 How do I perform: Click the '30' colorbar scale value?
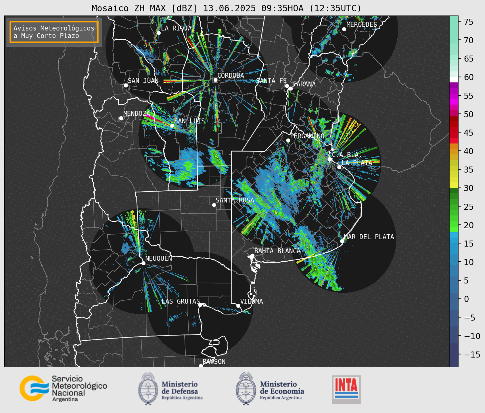coord(468,188)
